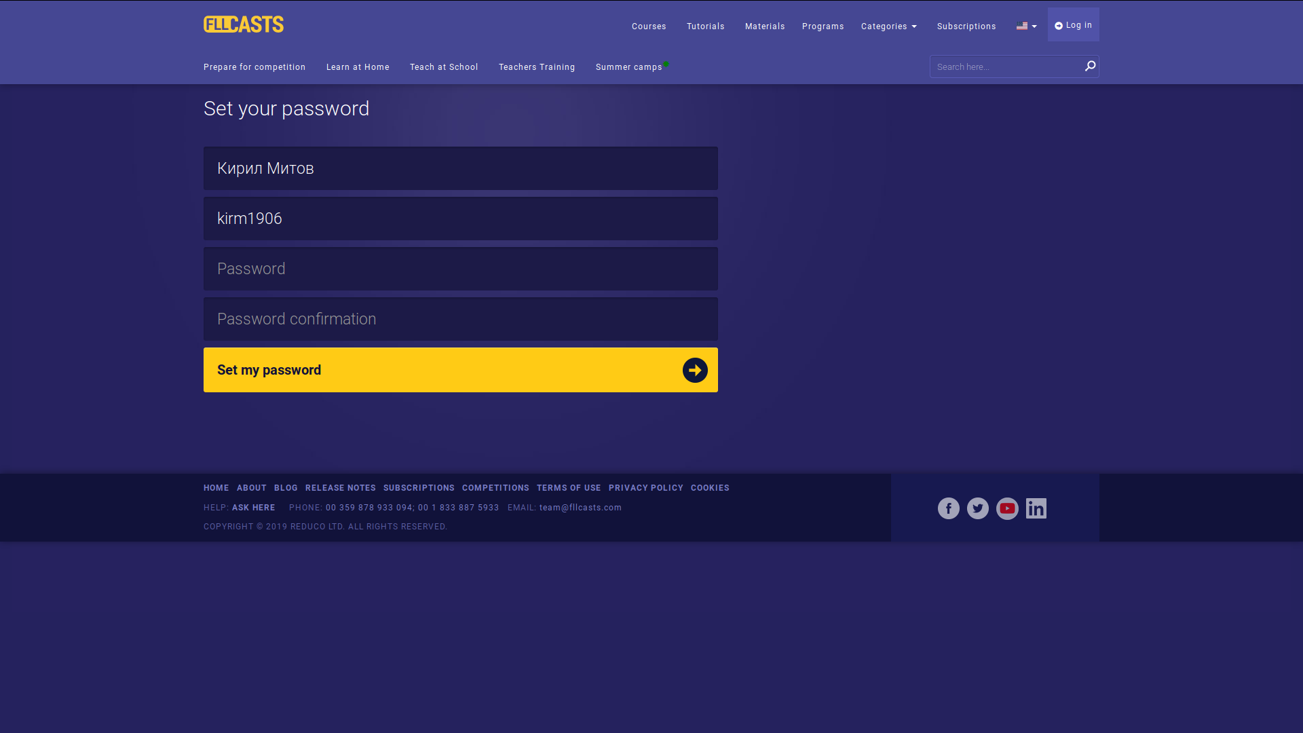
Task: Click the team@fllcasts.com email link
Action: [580, 508]
